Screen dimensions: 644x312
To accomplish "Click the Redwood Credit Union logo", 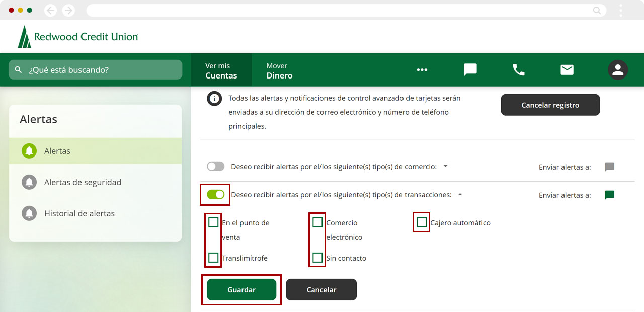I will [x=78, y=37].
